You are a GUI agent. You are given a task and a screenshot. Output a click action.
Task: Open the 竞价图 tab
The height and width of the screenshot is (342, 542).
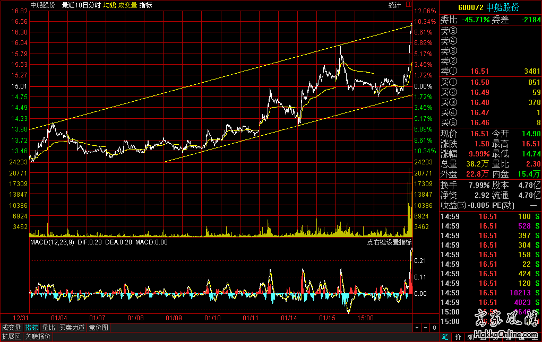[99, 328]
